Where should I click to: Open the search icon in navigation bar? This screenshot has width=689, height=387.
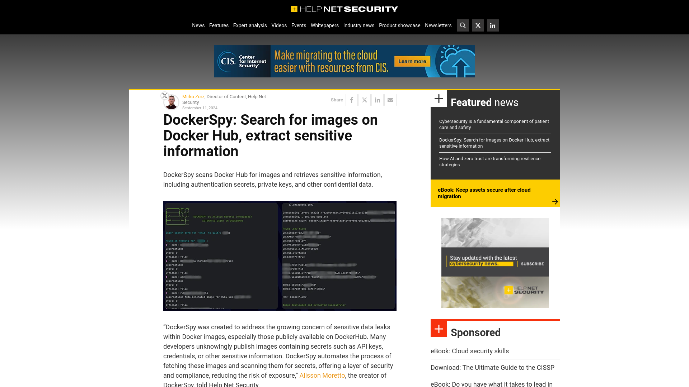click(x=463, y=25)
